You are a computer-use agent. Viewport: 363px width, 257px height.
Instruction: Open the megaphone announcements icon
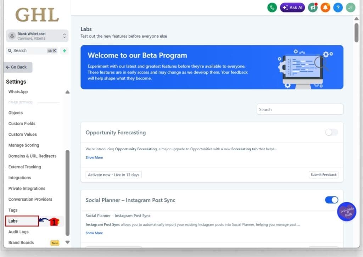pos(313,7)
